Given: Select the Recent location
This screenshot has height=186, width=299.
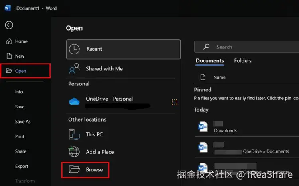Looking at the screenshot, I should [123, 49].
